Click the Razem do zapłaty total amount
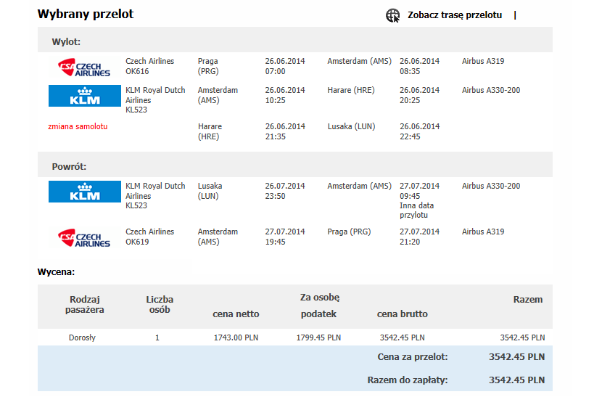Screen dimensions: 594x397 click(516, 380)
